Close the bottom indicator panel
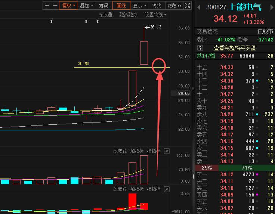This screenshot has width=275, height=214. point(167,189)
